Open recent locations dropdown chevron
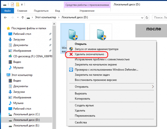The image size is (167, 129). point(18,17)
